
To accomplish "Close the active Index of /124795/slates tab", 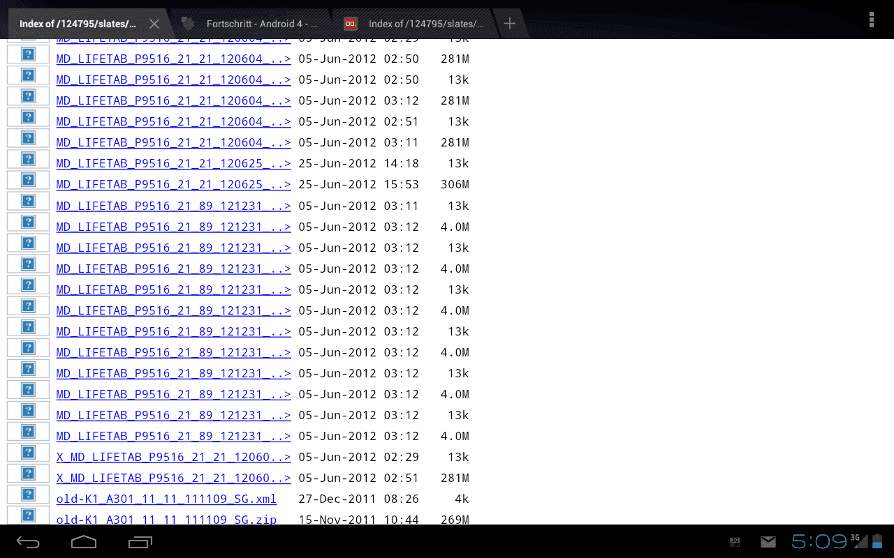I will tap(154, 24).
